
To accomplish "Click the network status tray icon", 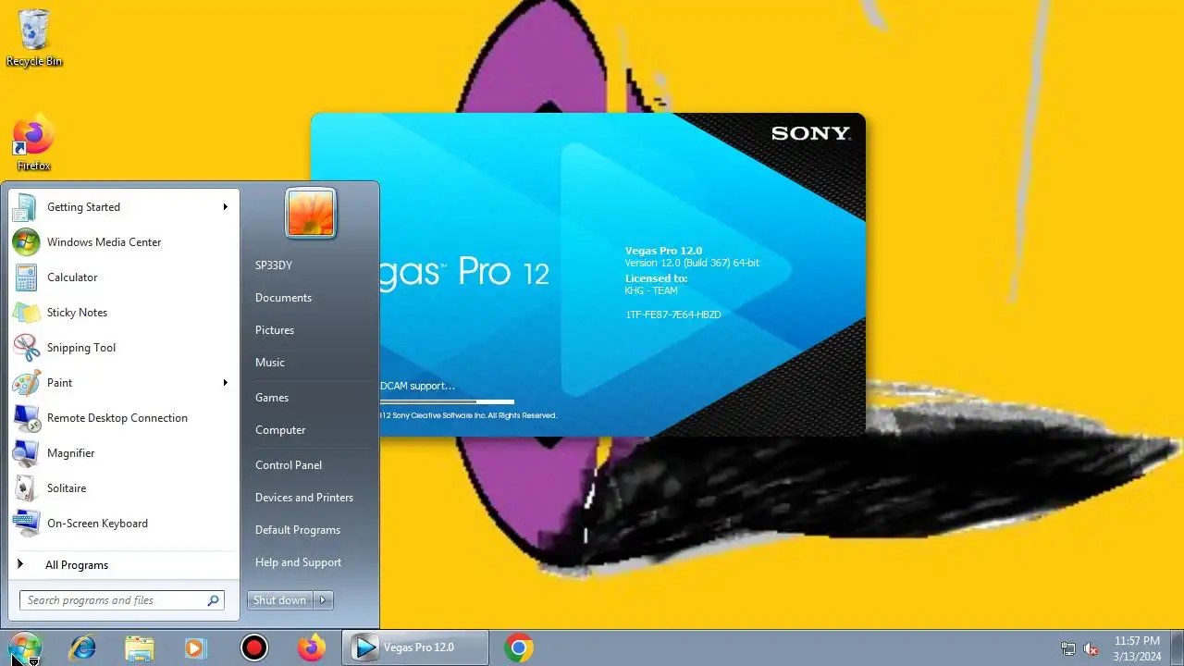I will point(1068,648).
